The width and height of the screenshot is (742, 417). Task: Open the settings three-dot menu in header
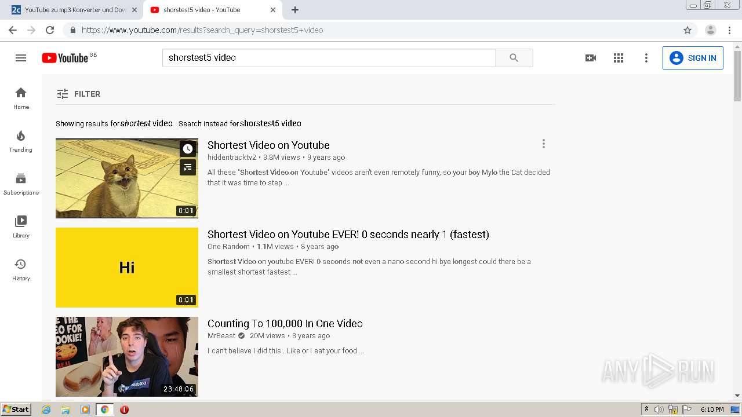click(x=646, y=58)
